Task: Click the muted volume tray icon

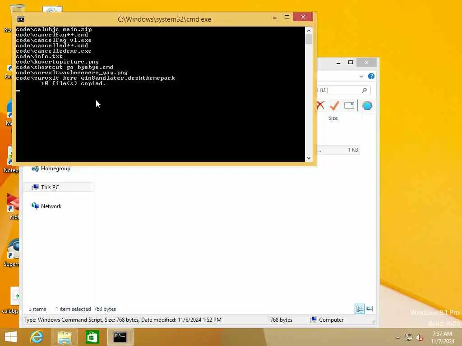Action: pyautogui.click(x=419, y=337)
